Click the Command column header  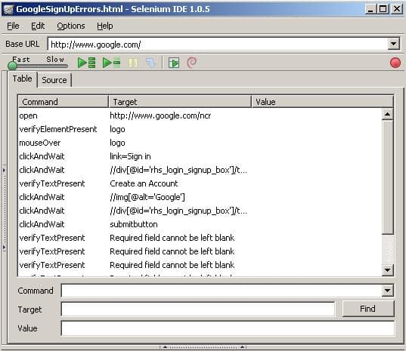point(64,102)
